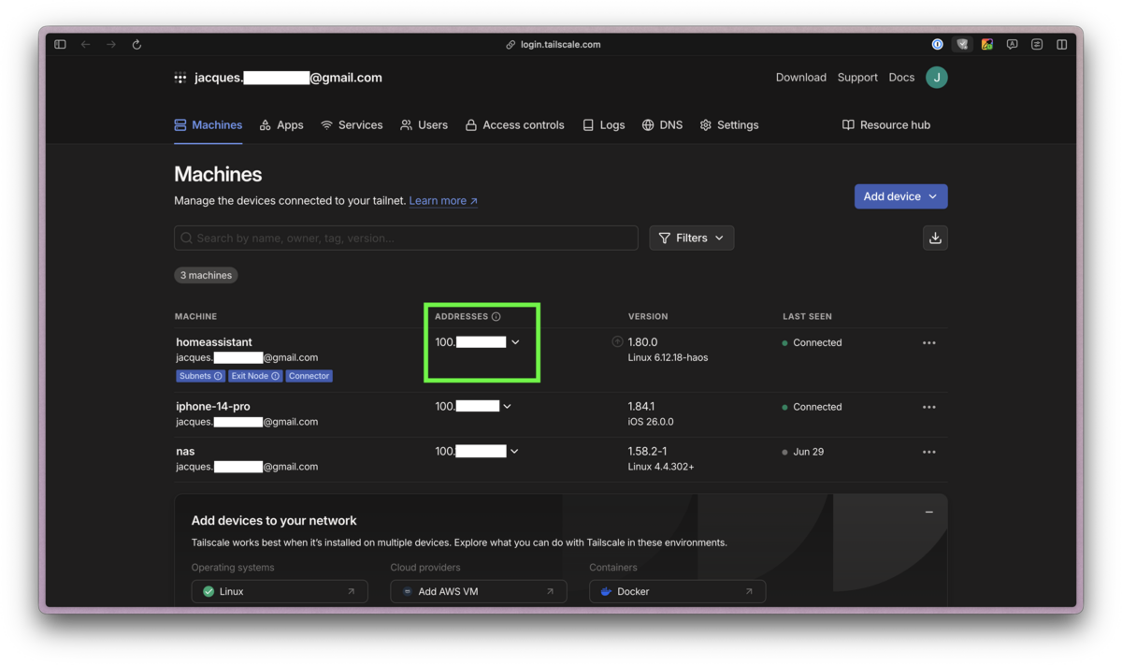Click the iOS 26.0.0 text
The width and height of the screenshot is (1122, 665).
pos(651,422)
